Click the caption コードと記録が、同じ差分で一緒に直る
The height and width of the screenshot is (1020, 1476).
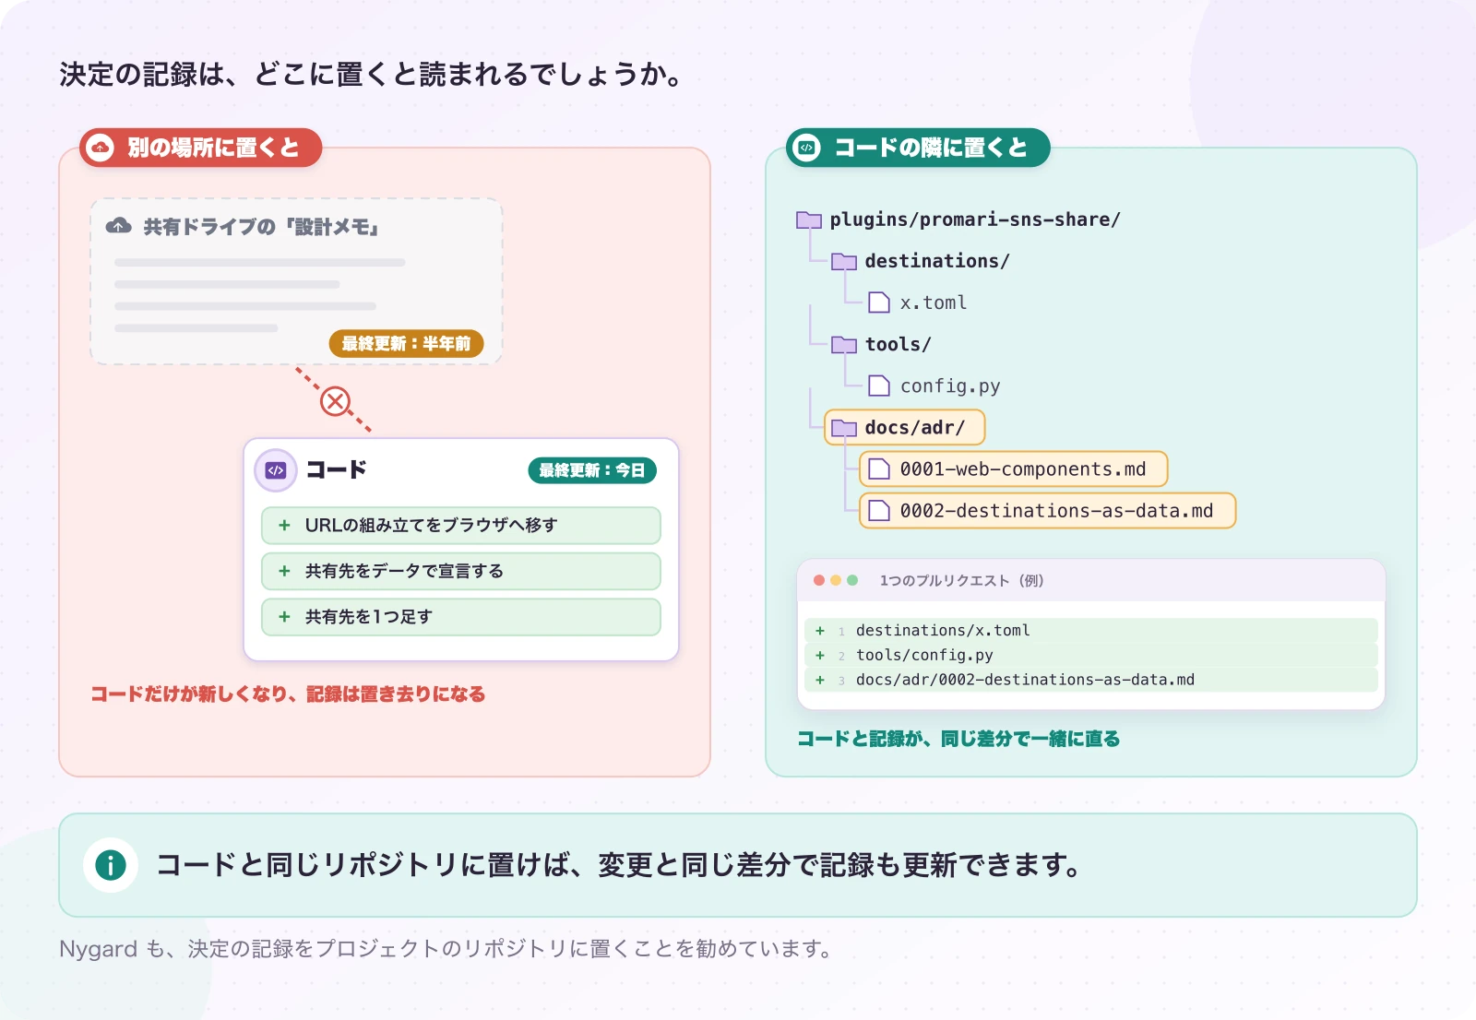(958, 739)
